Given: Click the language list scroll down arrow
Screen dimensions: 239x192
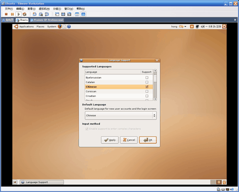Looking at the screenshot, I should 155,99.
